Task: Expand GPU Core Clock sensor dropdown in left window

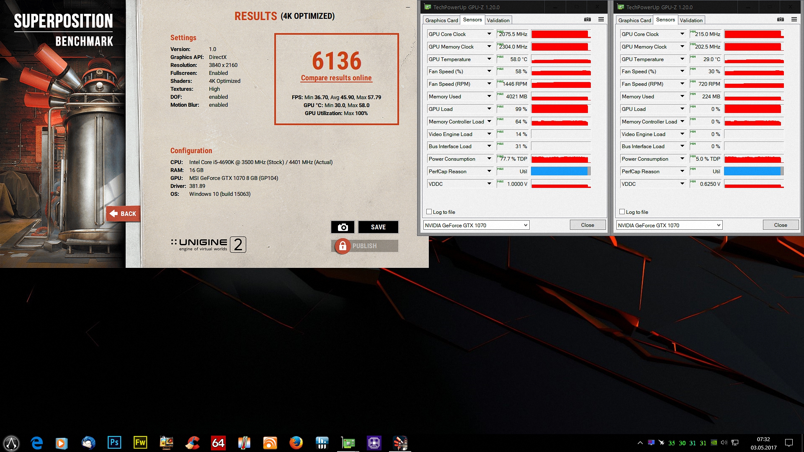Action: [489, 34]
